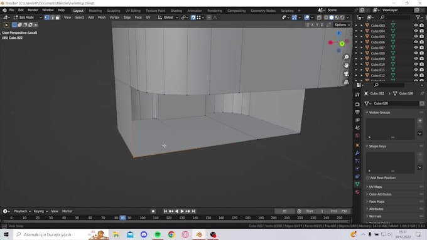This screenshot has width=427, height=240.
Task: Switch to the UV Editing workspace tab
Action: tap(133, 11)
